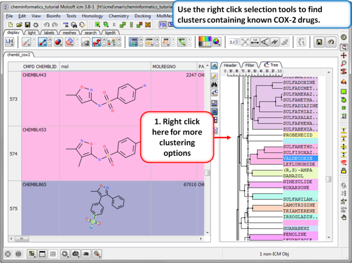Switch to the Filter tab
Screen dimensions: 352x263
(x=250, y=65)
